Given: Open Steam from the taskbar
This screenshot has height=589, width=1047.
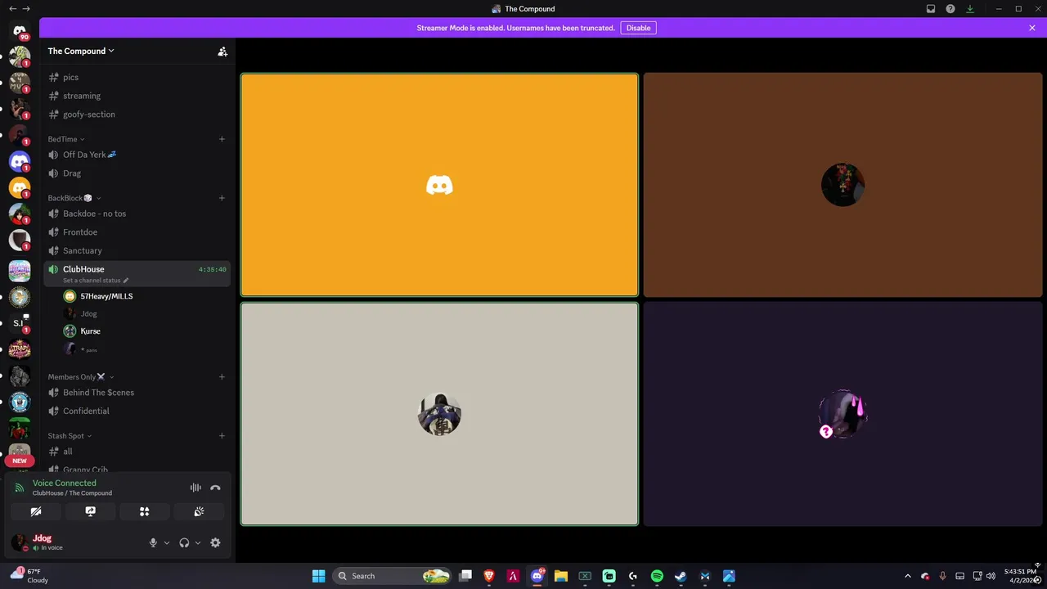Looking at the screenshot, I should coord(681,576).
